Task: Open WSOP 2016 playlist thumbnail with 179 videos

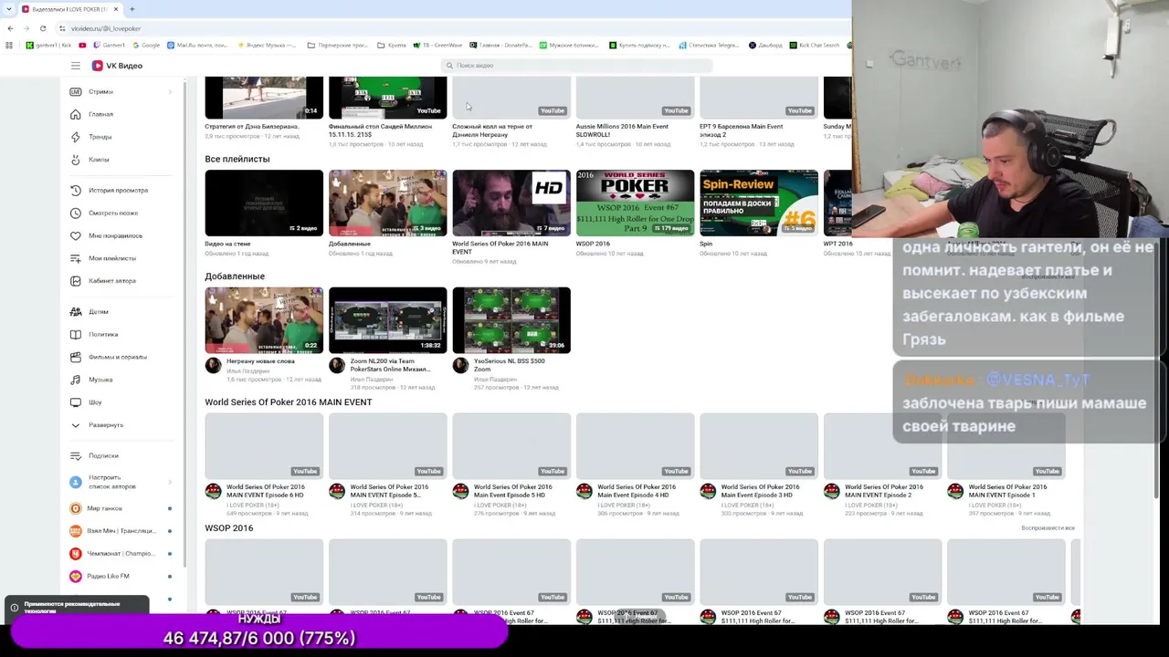Action: coord(635,203)
